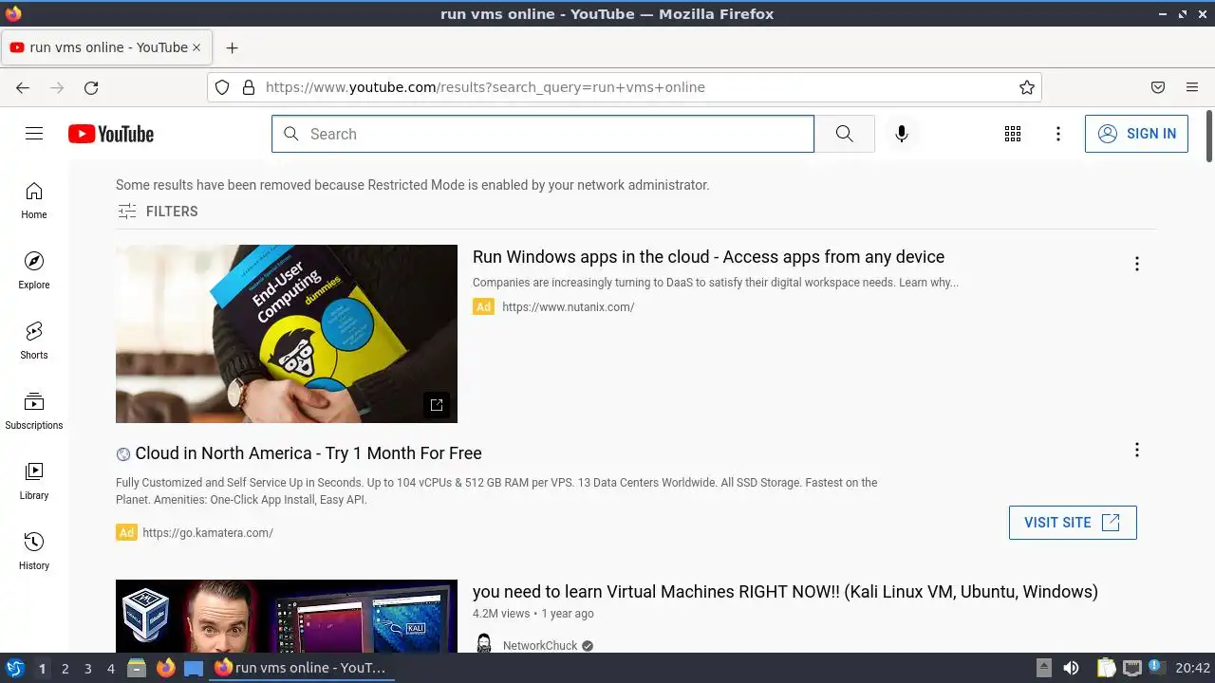Viewport: 1215px width, 683px height.
Task: Open Cloud in North America ad title
Action: click(x=308, y=453)
